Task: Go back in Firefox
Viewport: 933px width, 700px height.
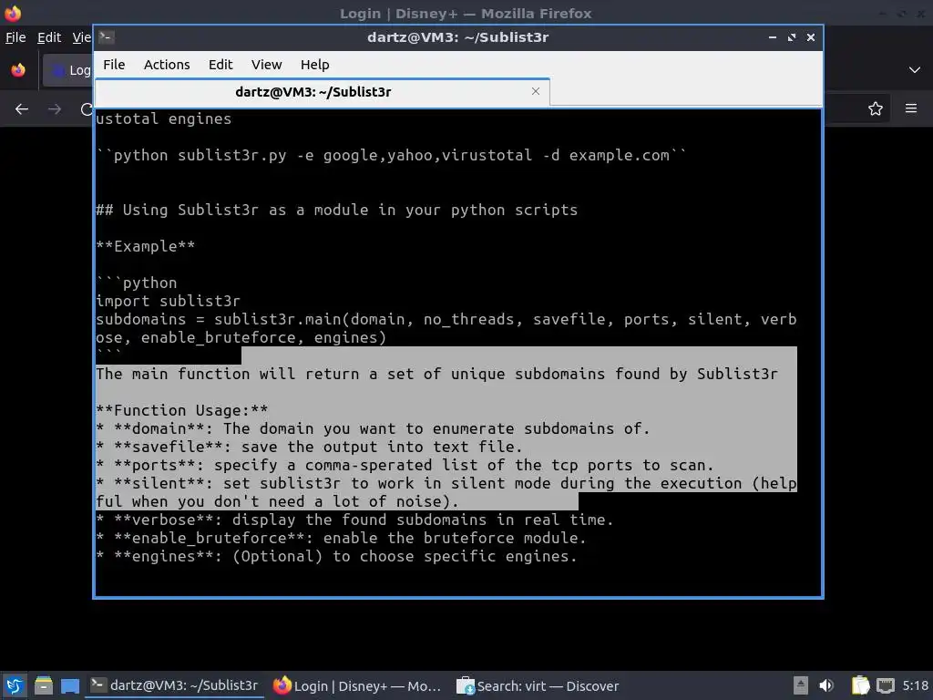Action: coord(22,109)
